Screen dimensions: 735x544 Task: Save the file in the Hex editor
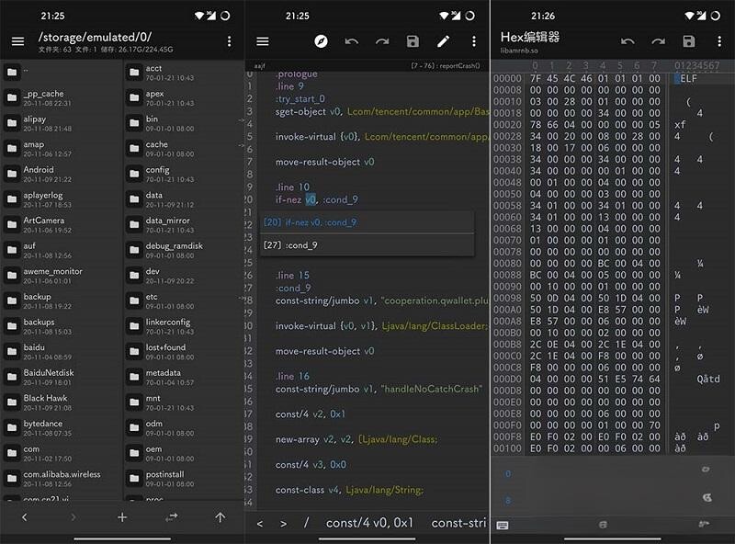(688, 41)
